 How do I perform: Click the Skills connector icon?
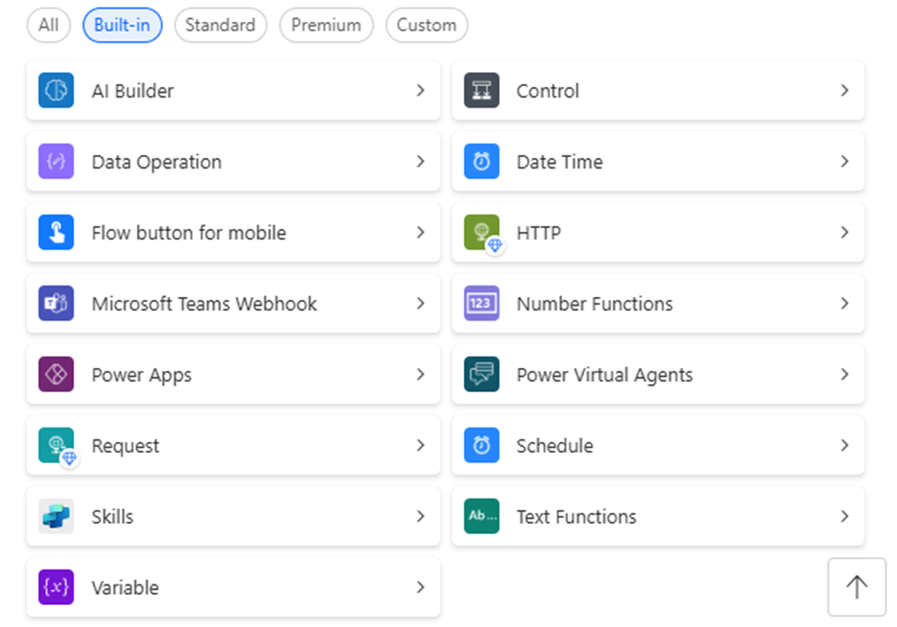pyautogui.click(x=56, y=515)
